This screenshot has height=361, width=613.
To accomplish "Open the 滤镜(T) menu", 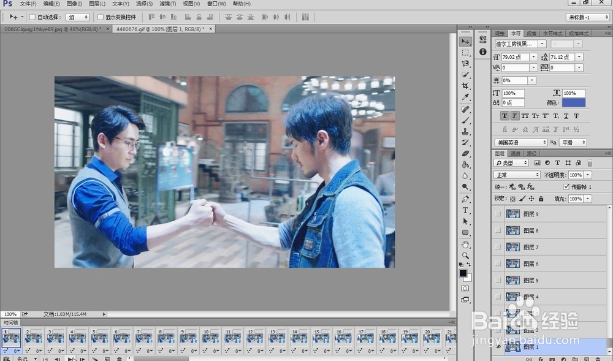I will click(168, 4).
